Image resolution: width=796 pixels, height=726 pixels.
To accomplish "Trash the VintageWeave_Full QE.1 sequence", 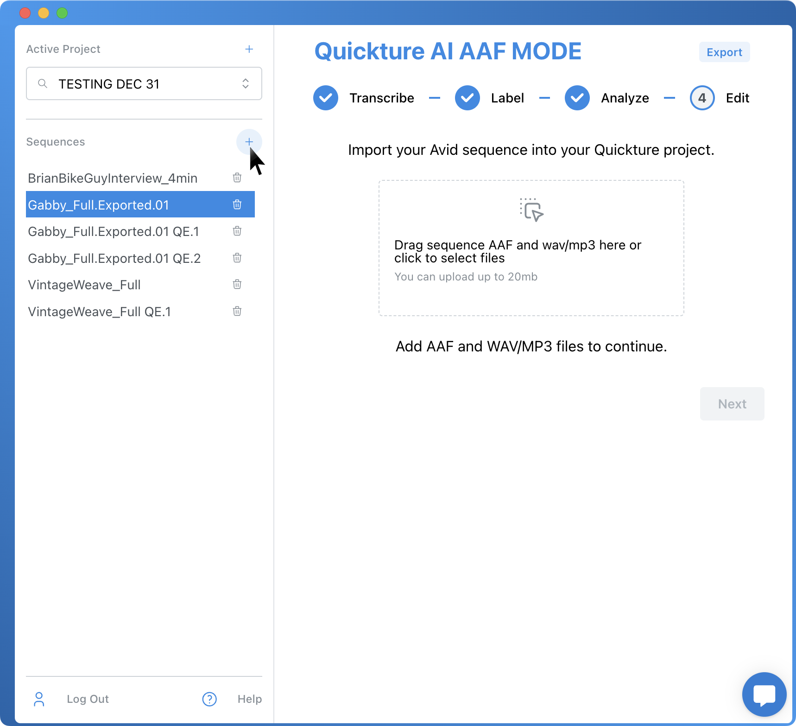I will pos(237,311).
